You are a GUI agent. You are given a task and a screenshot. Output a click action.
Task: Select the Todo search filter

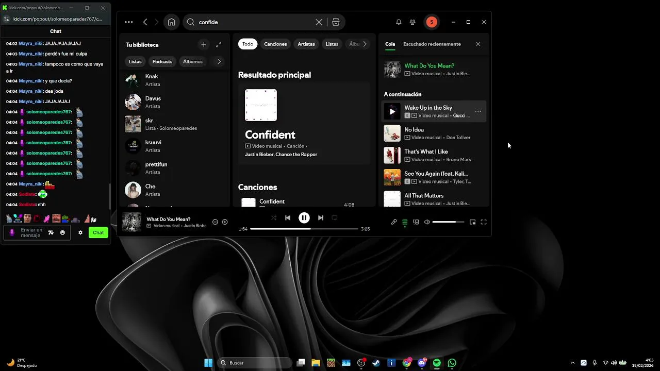pos(248,44)
